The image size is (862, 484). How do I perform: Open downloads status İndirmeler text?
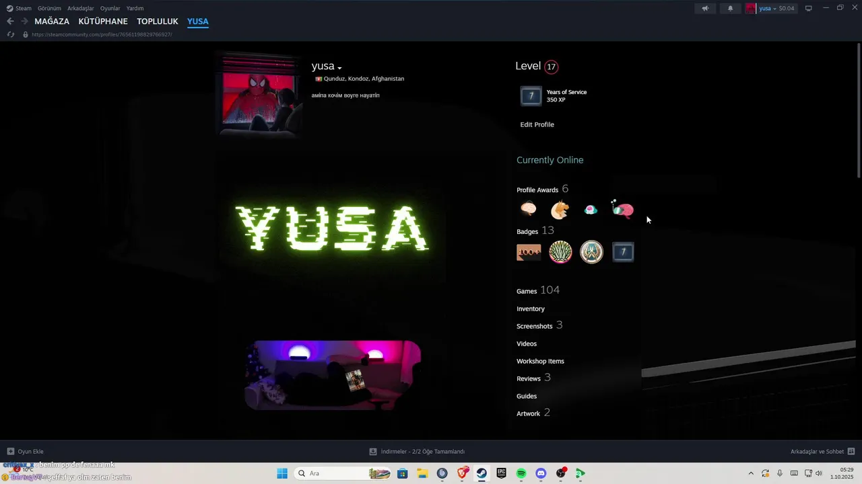[x=423, y=452]
